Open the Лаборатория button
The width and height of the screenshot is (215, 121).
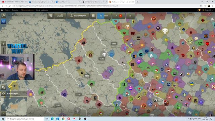click(78, 16)
